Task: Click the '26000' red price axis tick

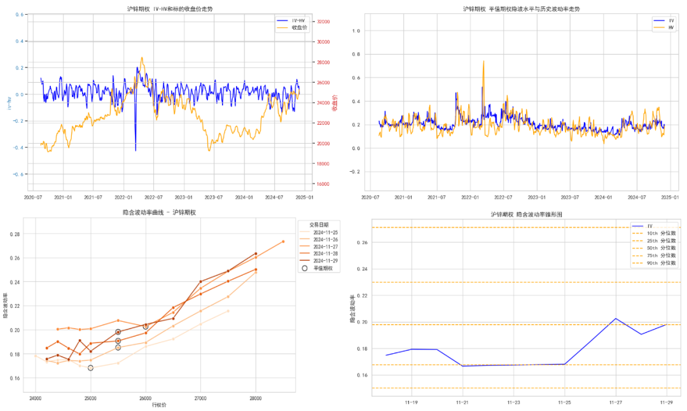Action: [x=323, y=82]
